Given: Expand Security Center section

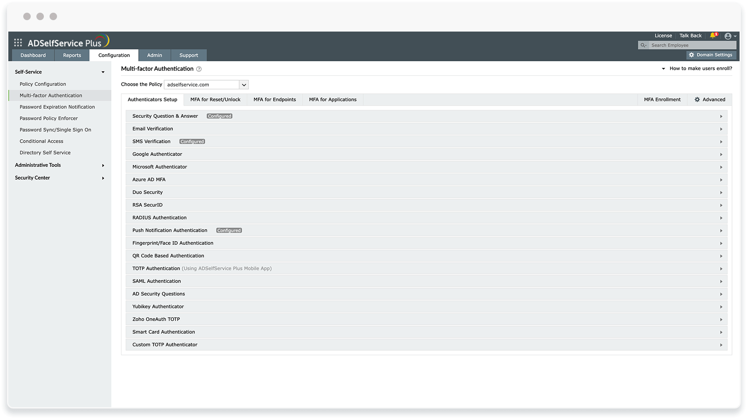Looking at the screenshot, I should pos(60,178).
